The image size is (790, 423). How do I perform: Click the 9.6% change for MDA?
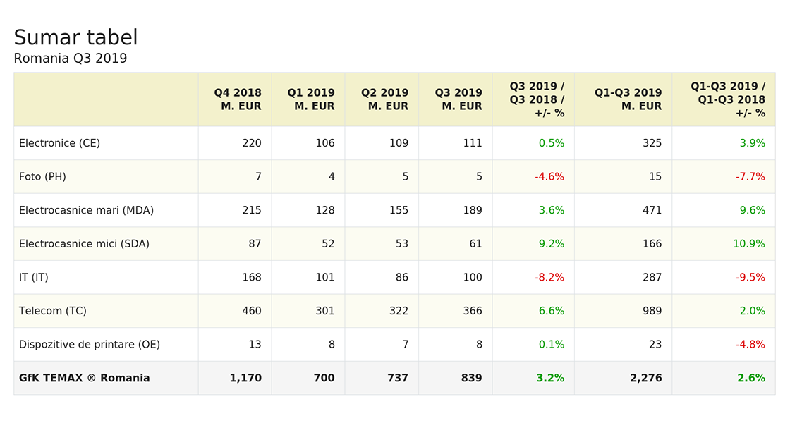click(x=752, y=210)
